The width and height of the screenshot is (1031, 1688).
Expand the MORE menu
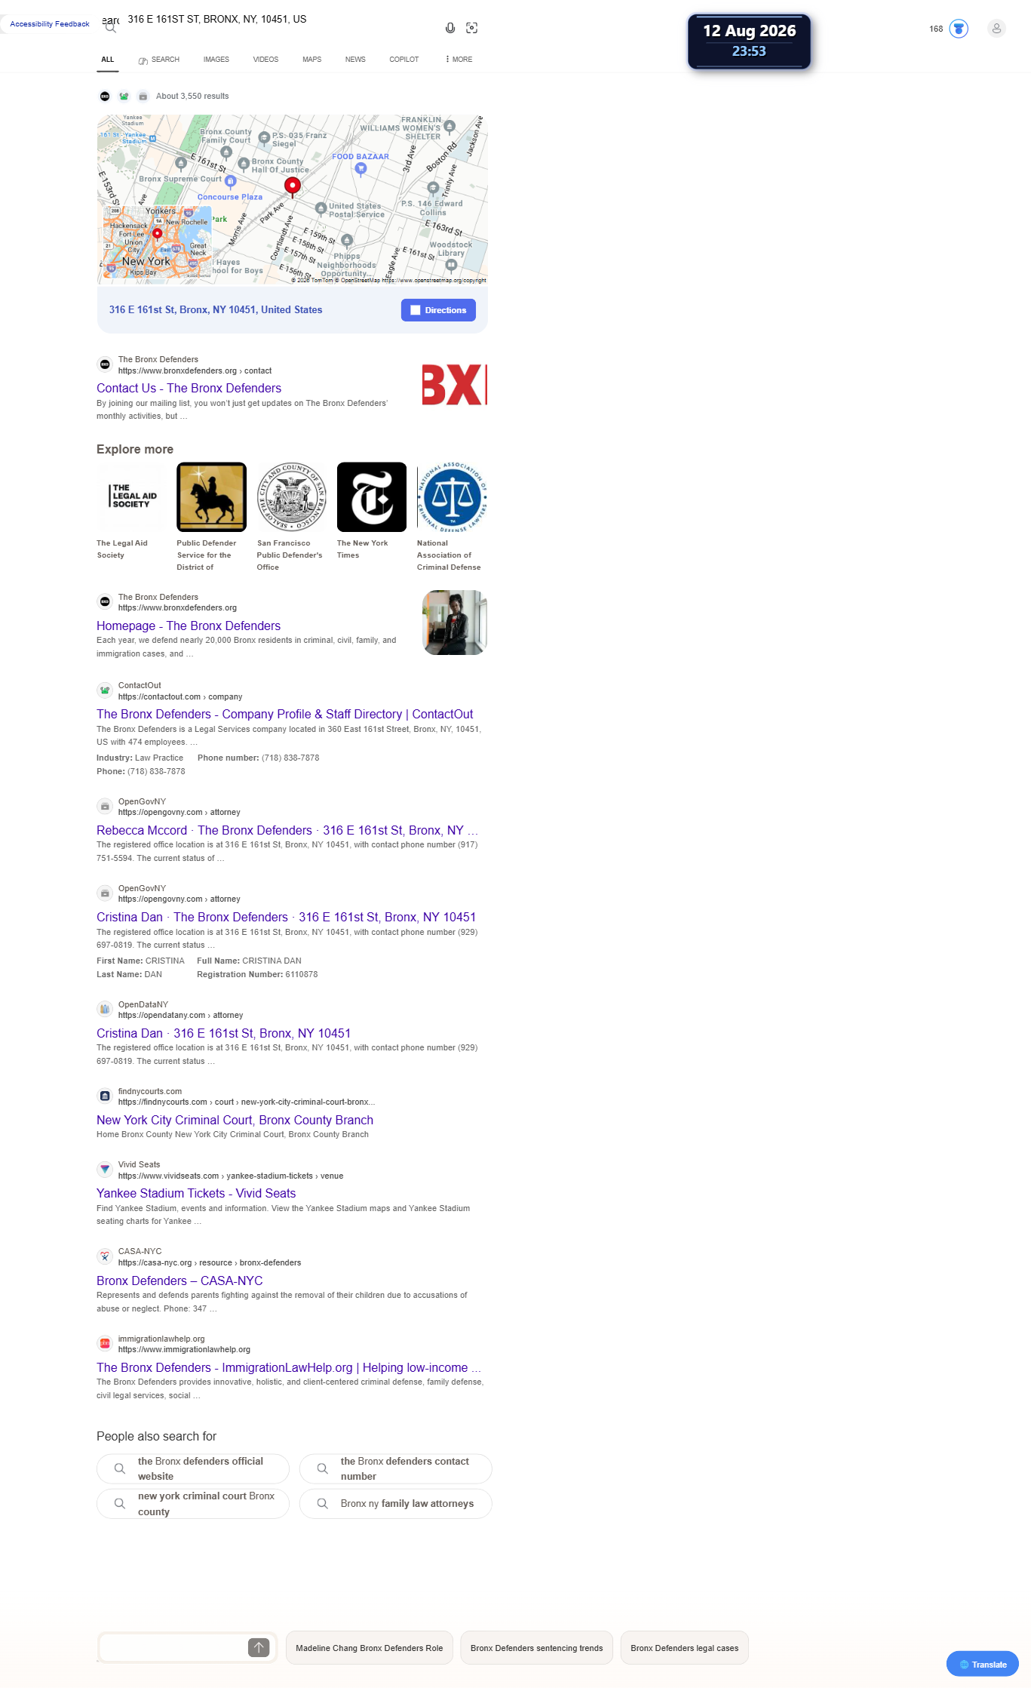tap(459, 60)
